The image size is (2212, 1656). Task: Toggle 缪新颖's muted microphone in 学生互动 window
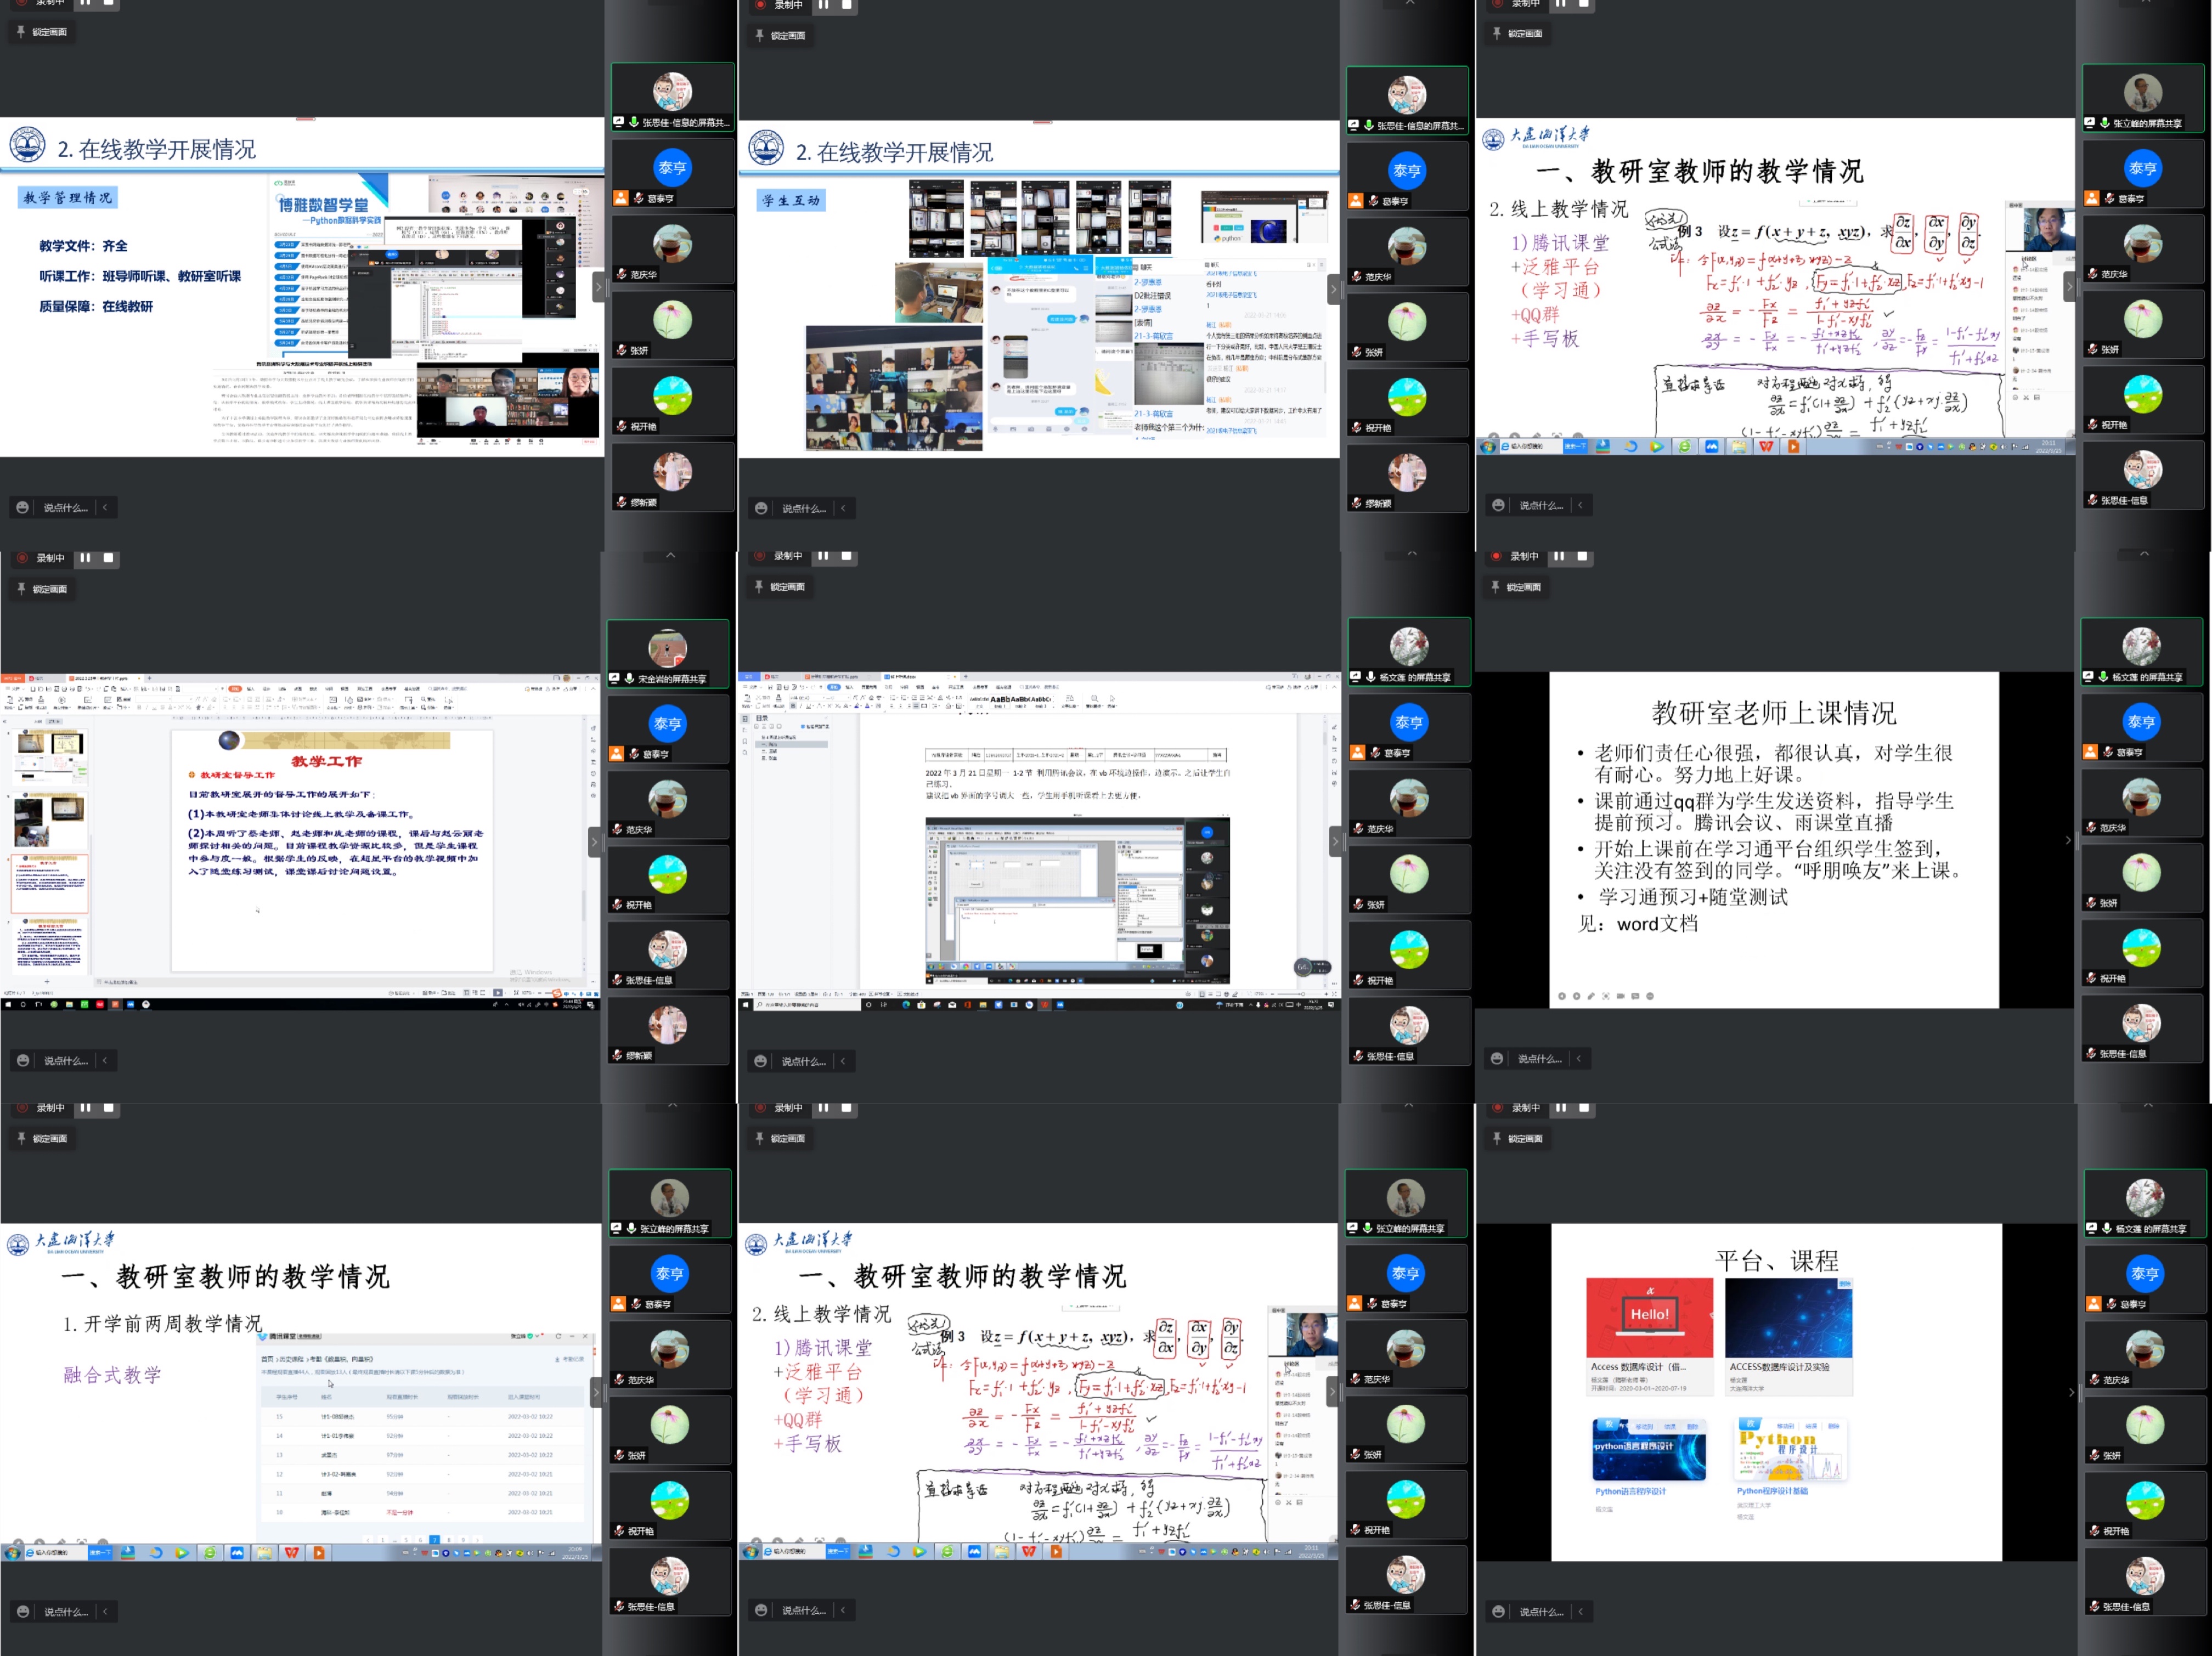coord(1356,503)
